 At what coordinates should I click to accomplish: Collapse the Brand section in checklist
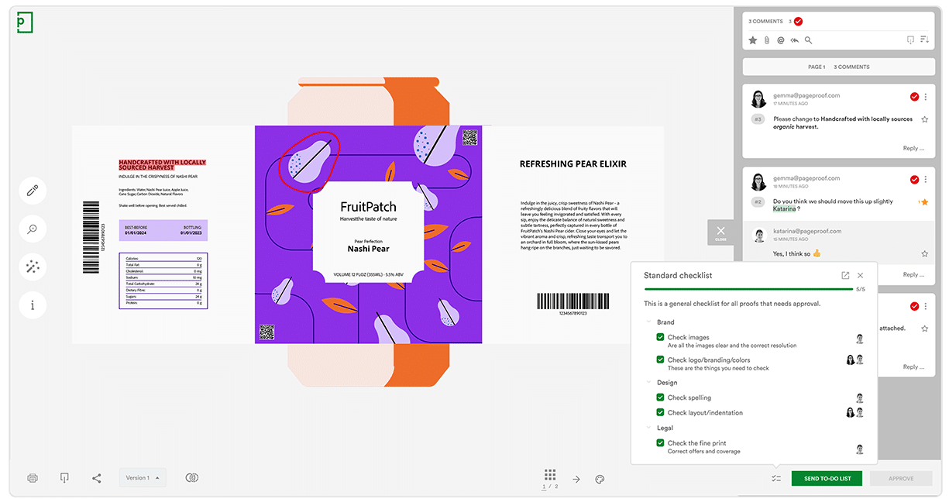click(x=649, y=322)
